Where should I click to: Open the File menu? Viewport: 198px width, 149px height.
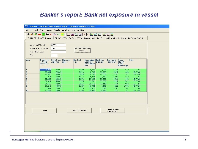tap(31, 30)
